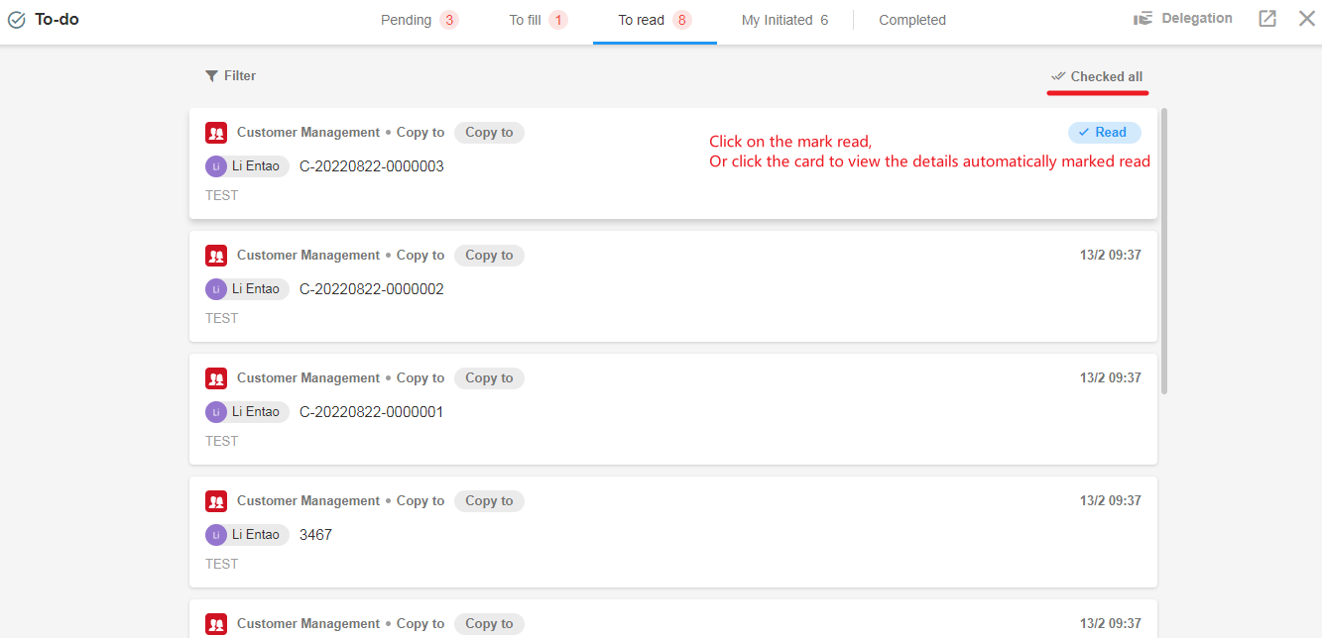Click the funnel Filter icon
The width and height of the screenshot is (1322, 638).
[211, 76]
